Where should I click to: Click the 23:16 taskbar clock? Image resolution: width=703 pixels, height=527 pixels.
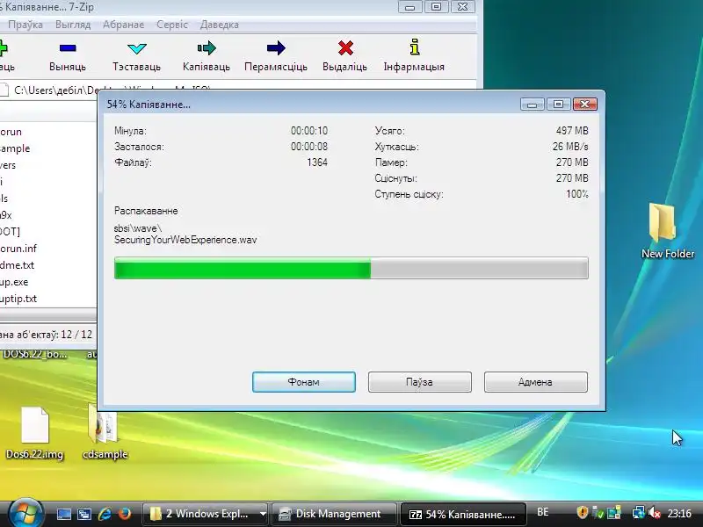point(679,513)
